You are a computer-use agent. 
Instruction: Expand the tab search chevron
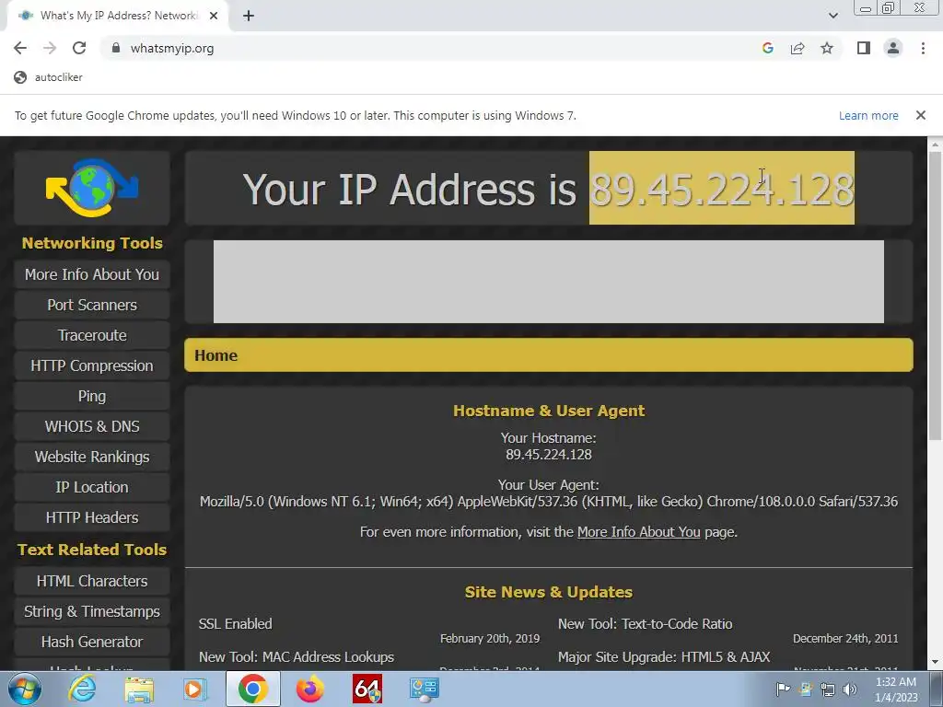(832, 16)
